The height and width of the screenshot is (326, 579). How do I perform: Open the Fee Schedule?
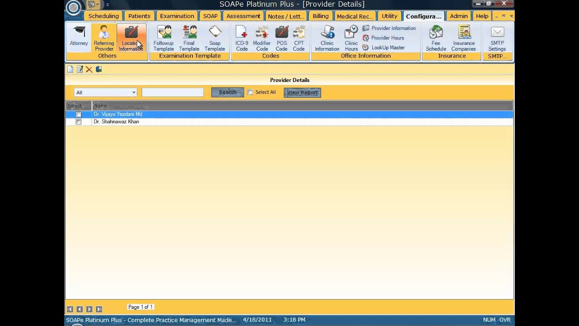click(436, 38)
